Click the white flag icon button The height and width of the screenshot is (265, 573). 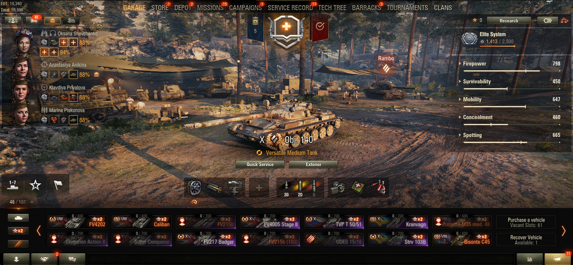click(x=58, y=185)
